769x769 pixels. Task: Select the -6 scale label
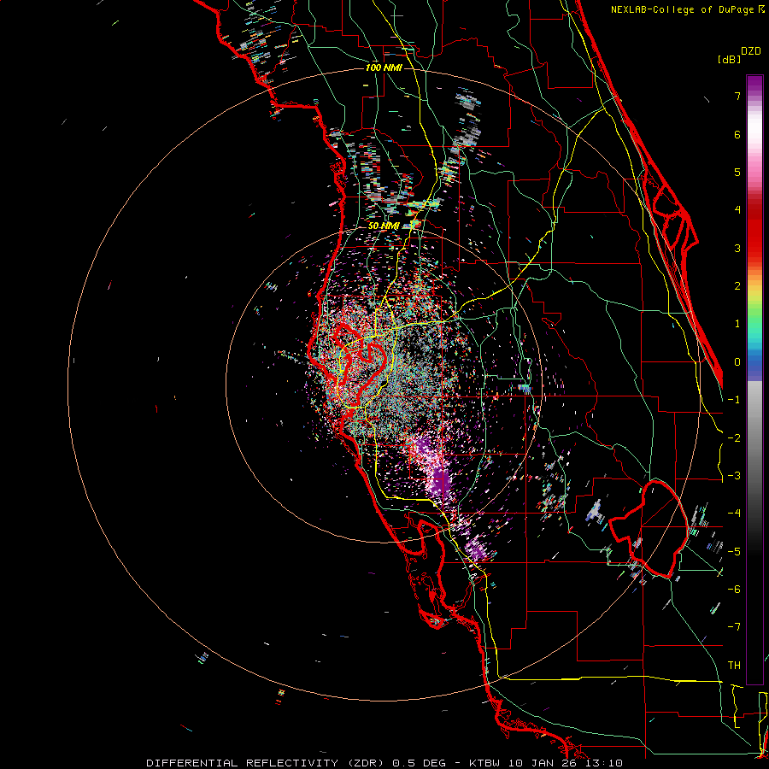[734, 590]
